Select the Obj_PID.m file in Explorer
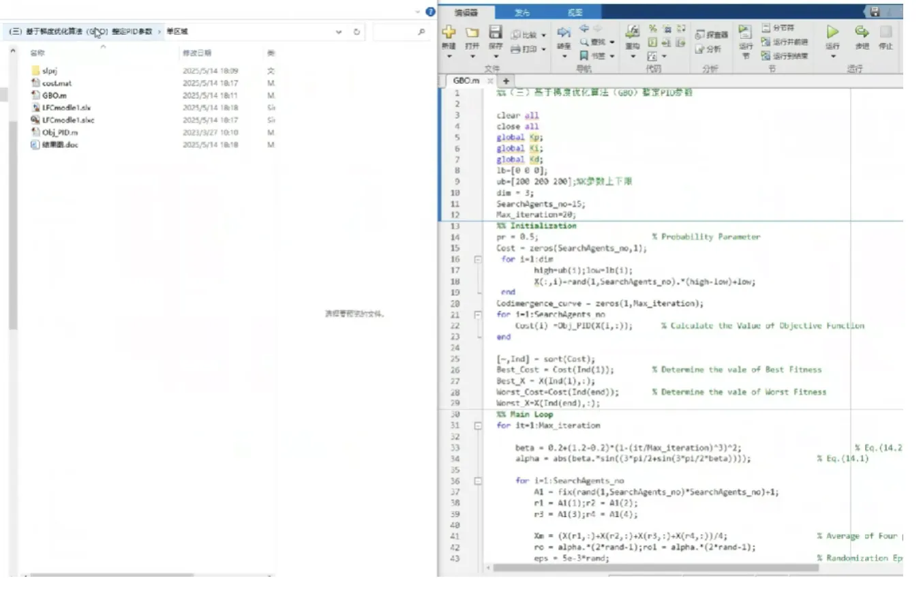This screenshot has width=923, height=602. (x=55, y=132)
